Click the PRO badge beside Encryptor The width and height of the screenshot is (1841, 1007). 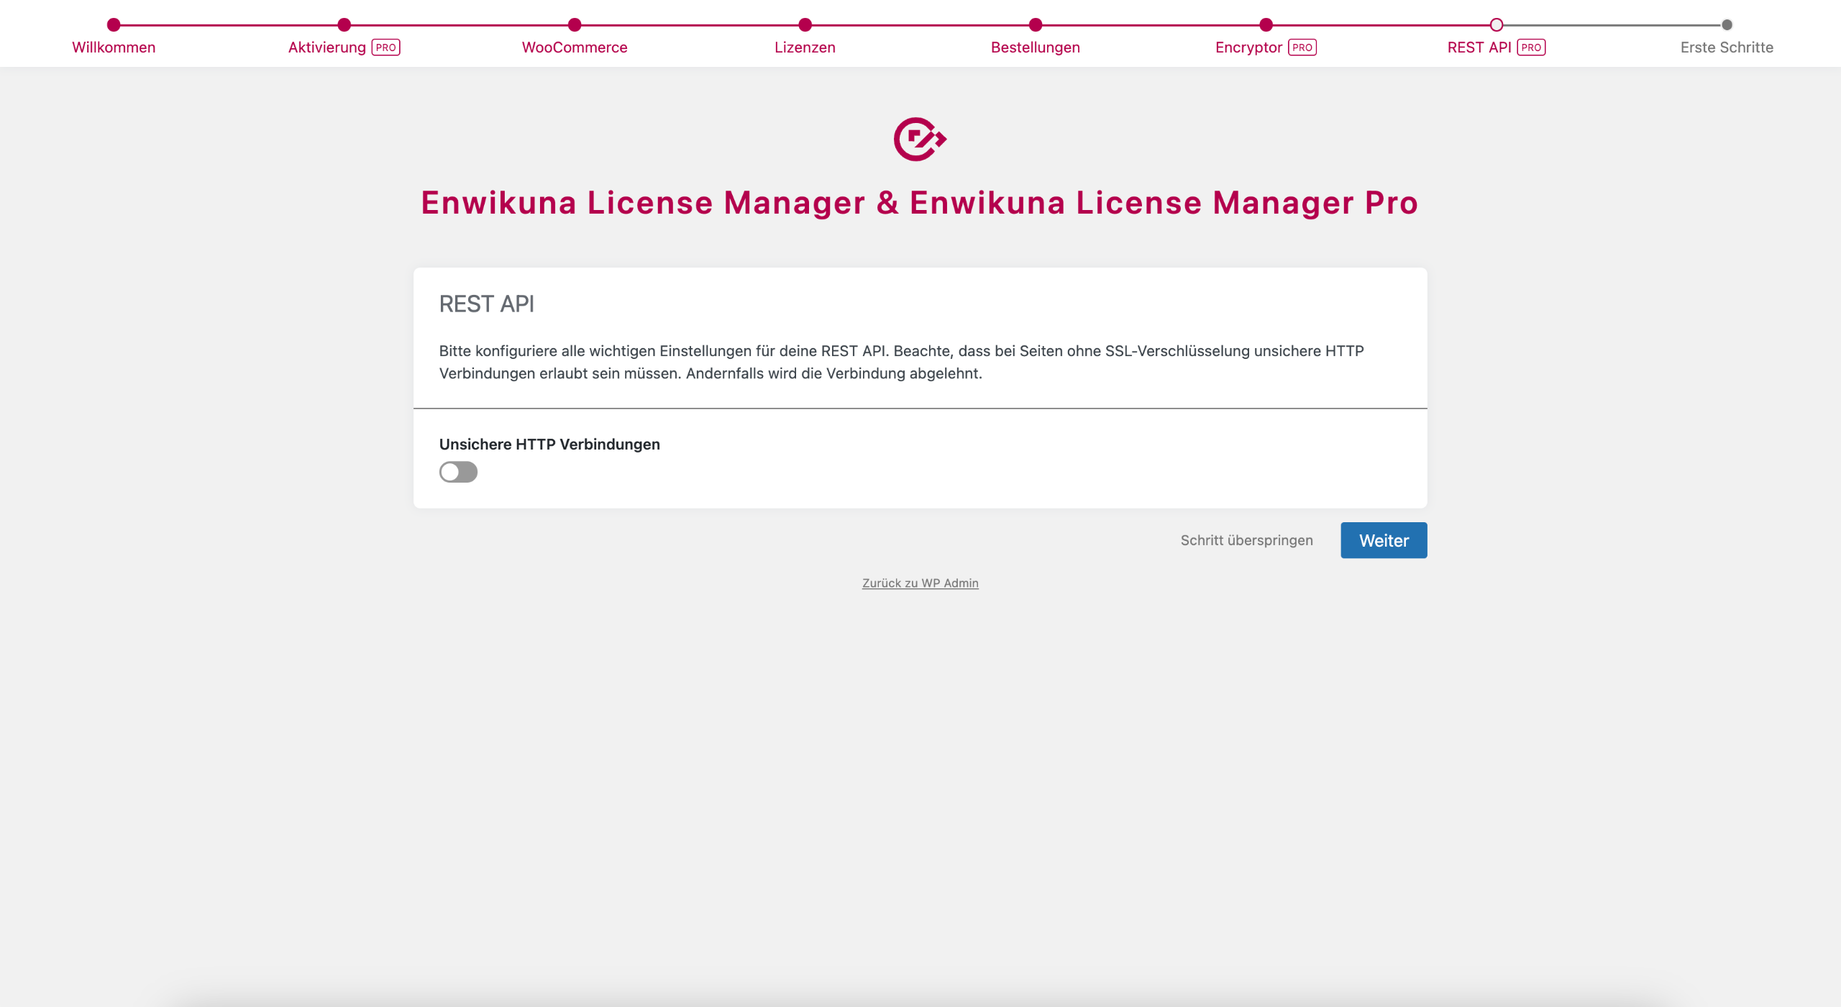click(1302, 47)
